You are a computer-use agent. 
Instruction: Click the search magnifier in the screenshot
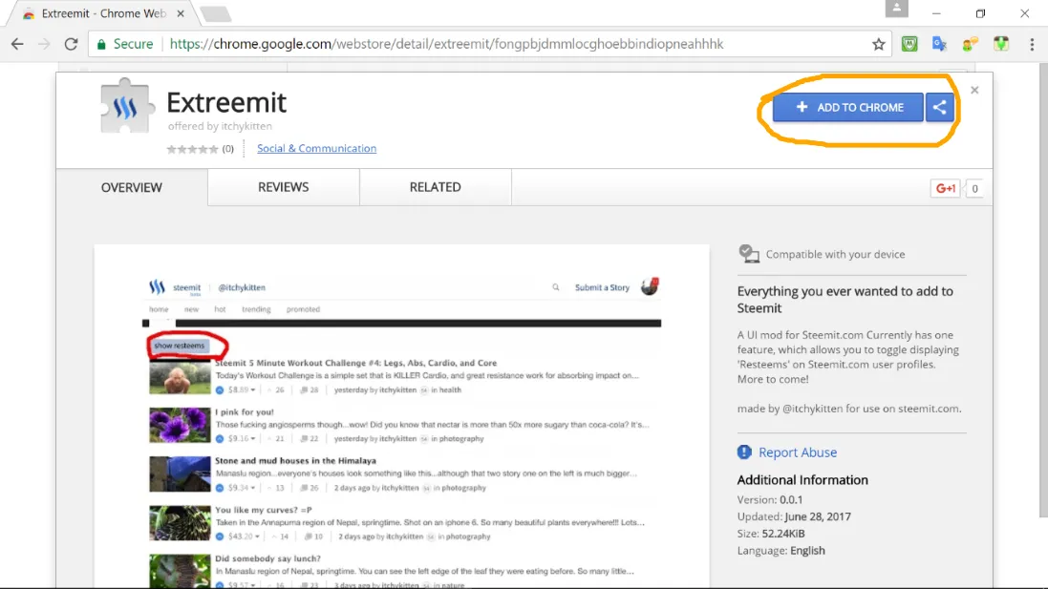point(555,287)
